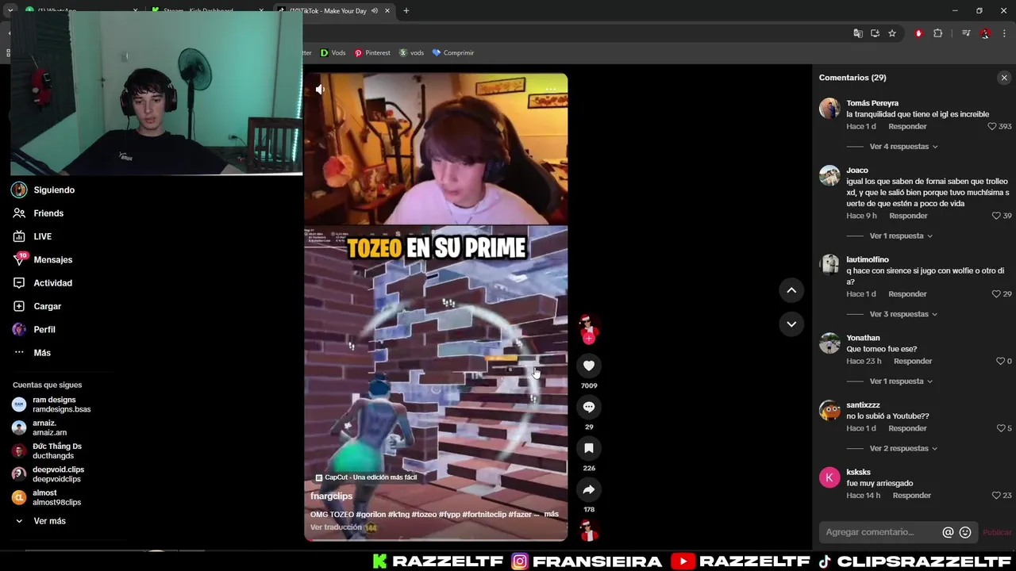
Task: Open Actividad notifications
Action: [52, 283]
